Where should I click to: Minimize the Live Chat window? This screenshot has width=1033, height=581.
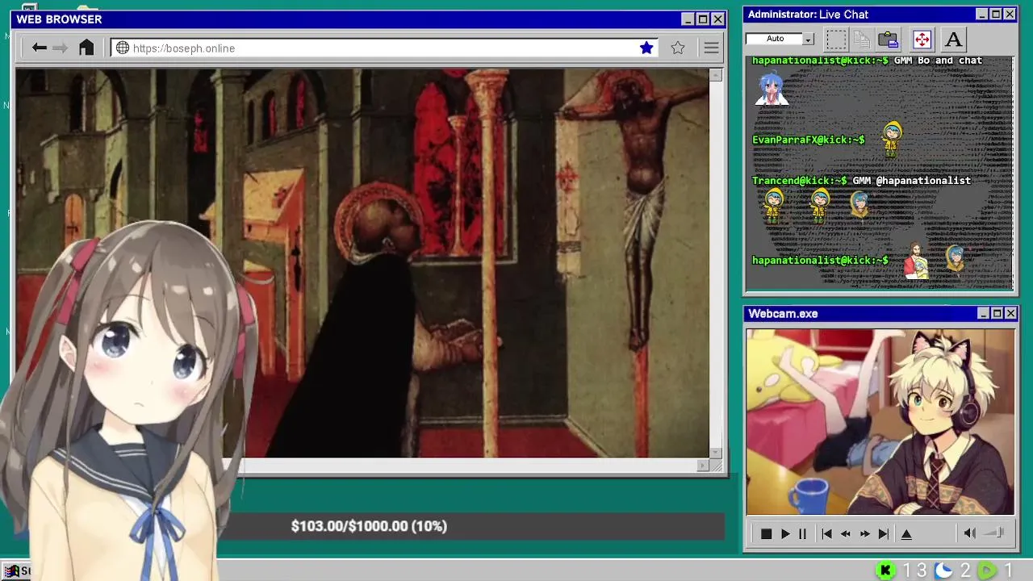[981, 15]
